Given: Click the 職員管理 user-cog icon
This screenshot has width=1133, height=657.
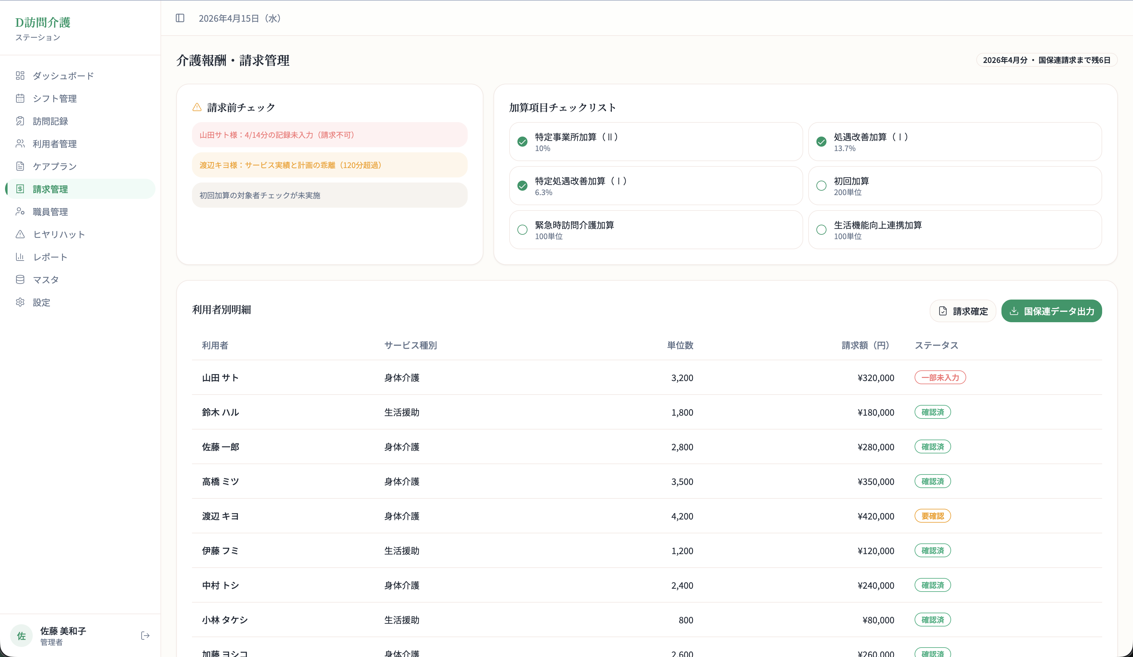Looking at the screenshot, I should pyautogui.click(x=20, y=211).
